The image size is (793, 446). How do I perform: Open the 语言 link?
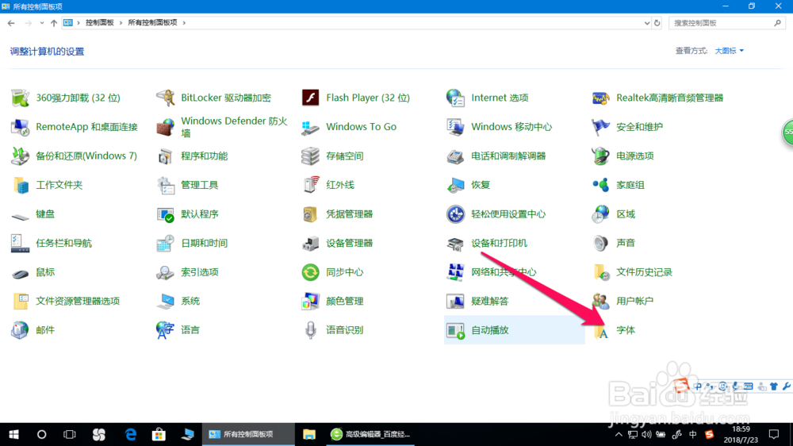tap(190, 330)
